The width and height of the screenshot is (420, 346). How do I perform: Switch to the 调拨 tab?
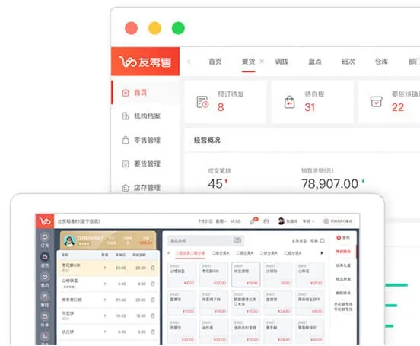click(x=282, y=62)
